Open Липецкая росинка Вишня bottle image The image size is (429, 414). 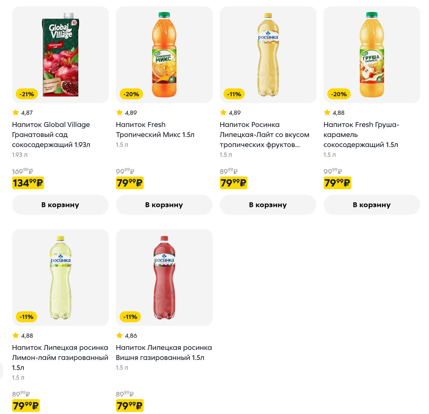click(164, 278)
